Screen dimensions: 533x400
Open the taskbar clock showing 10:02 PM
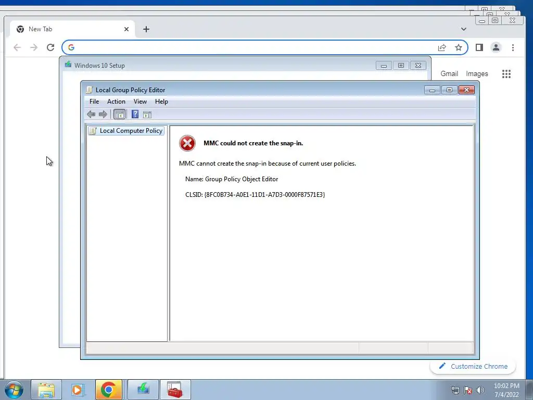click(506, 390)
